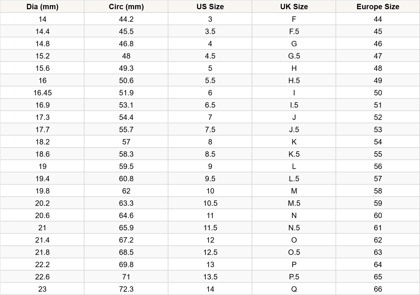The image size is (420, 295).
Task: Click circumference 59.5 cell
Action: pos(126,166)
